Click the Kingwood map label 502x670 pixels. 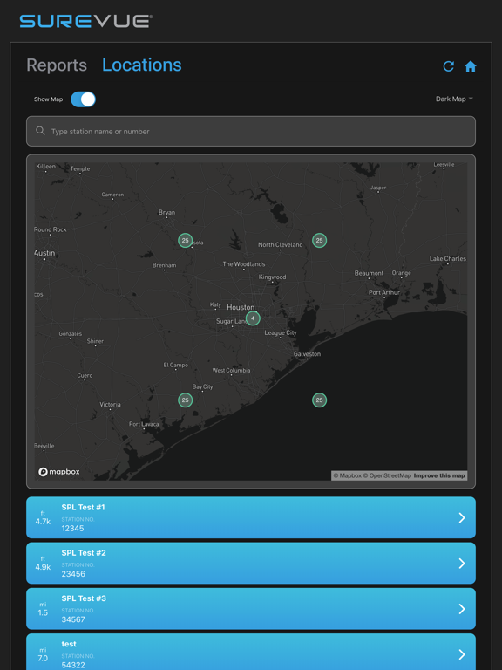(272, 277)
